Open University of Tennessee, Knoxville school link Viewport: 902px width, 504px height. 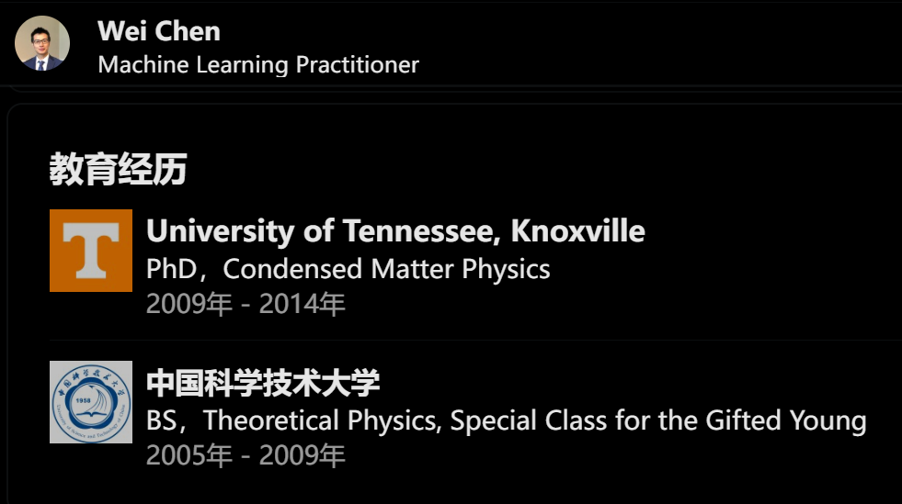point(395,230)
